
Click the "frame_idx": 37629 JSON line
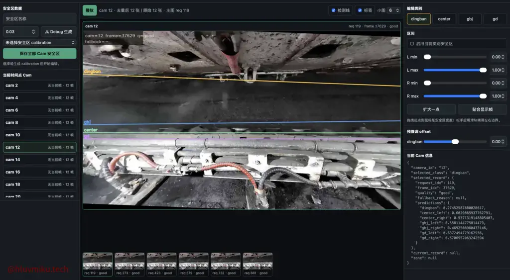click(x=435, y=188)
